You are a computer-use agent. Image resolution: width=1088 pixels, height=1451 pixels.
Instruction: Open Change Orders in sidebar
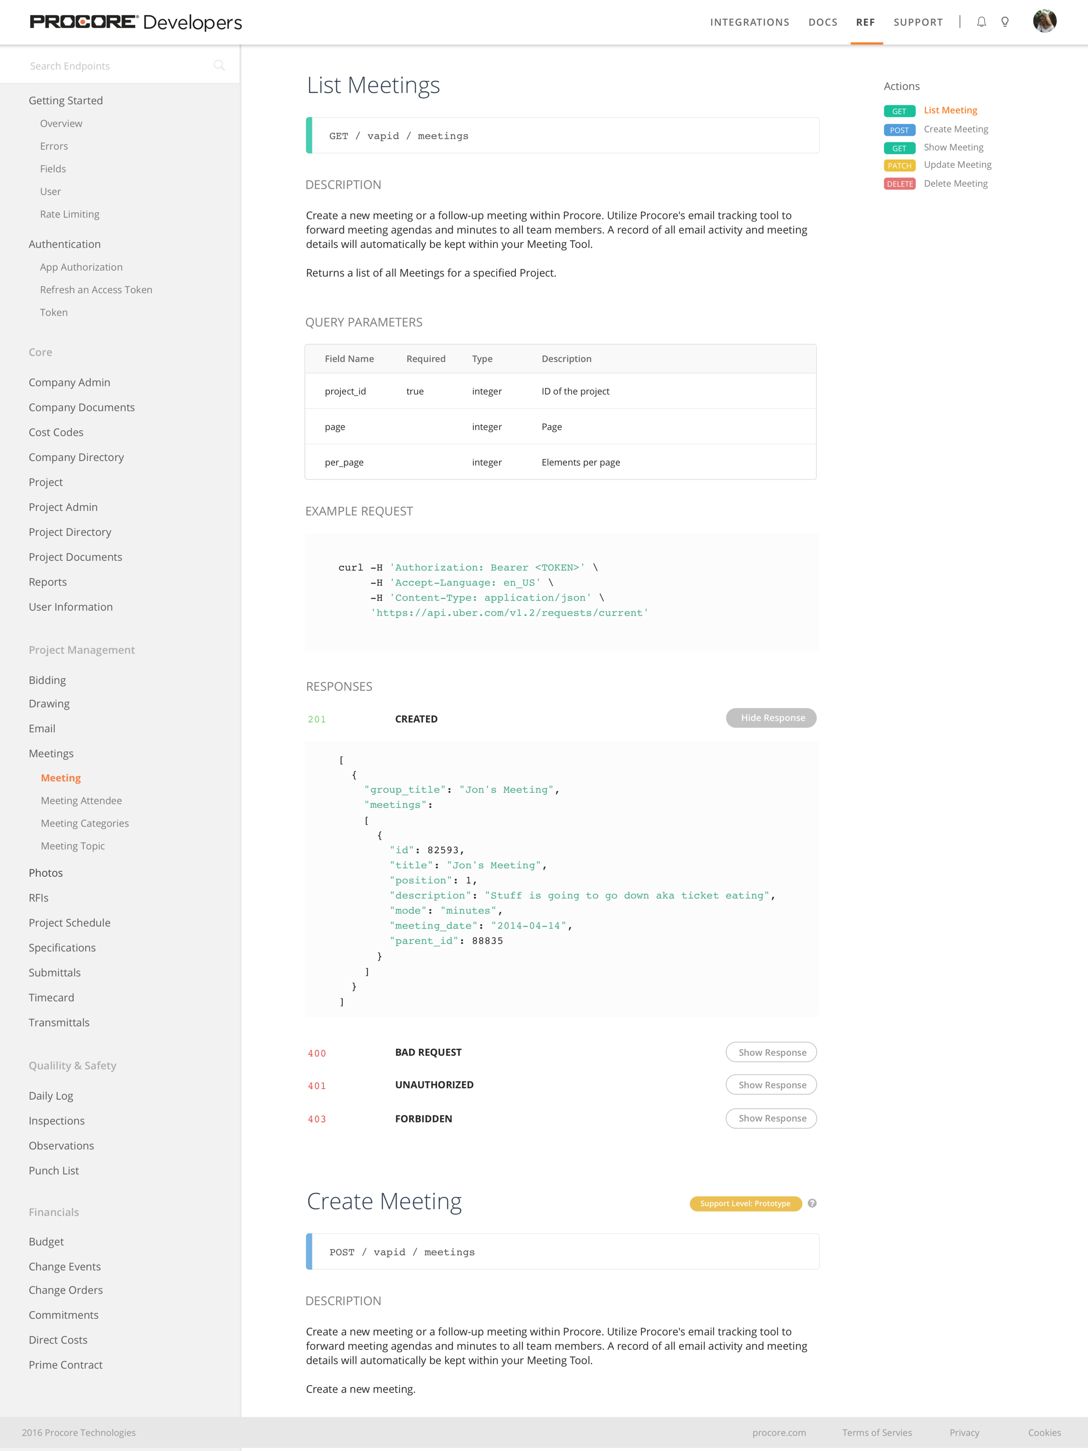(x=66, y=1290)
